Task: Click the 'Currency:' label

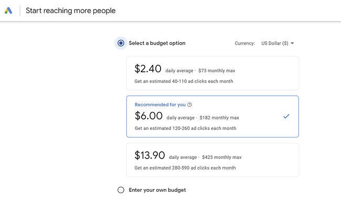Action: (x=244, y=43)
